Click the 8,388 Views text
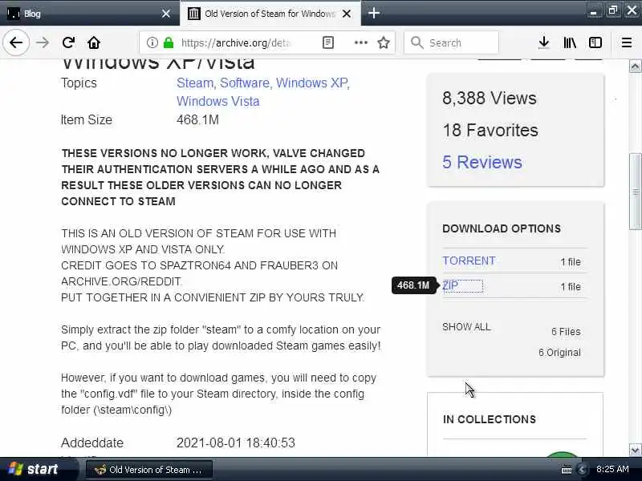The image size is (642, 481). [490, 98]
